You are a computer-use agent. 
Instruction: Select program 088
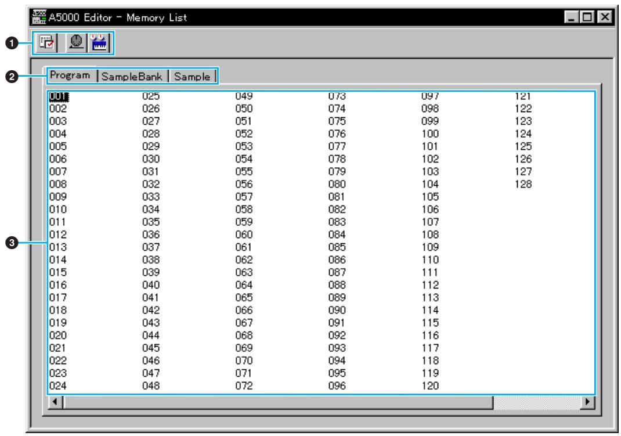pyautogui.click(x=337, y=284)
